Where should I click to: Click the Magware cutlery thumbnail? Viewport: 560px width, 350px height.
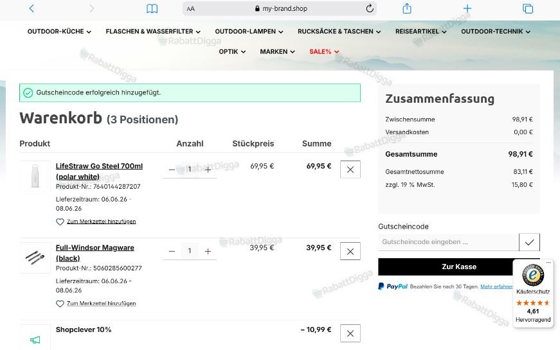point(35,258)
